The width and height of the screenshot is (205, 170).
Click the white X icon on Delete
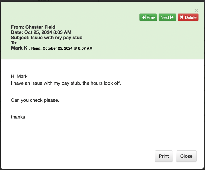click(x=182, y=17)
